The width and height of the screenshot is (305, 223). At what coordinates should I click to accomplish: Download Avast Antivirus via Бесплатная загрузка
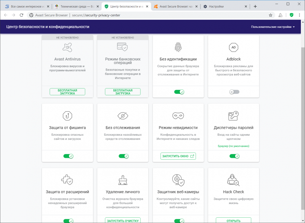tap(67, 92)
